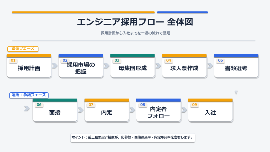The height and width of the screenshot is (152, 270).
Task: Click the 内定者フォロー card text
Action: click(x=158, y=113)
